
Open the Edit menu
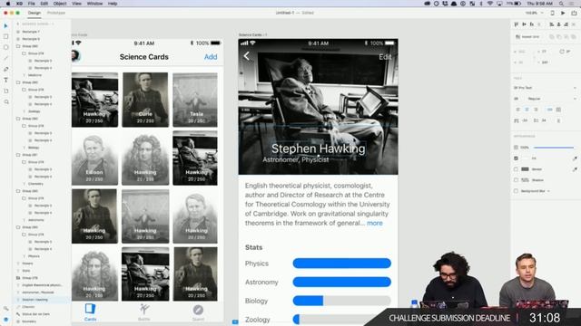point(44,4)
